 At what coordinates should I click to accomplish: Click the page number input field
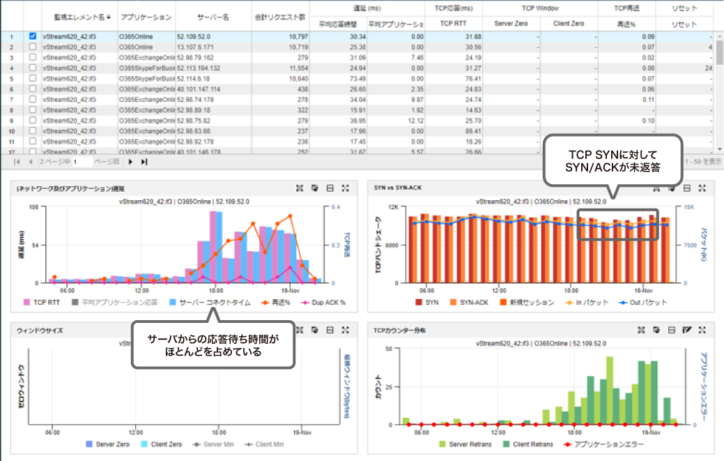(x=82, y=162)
